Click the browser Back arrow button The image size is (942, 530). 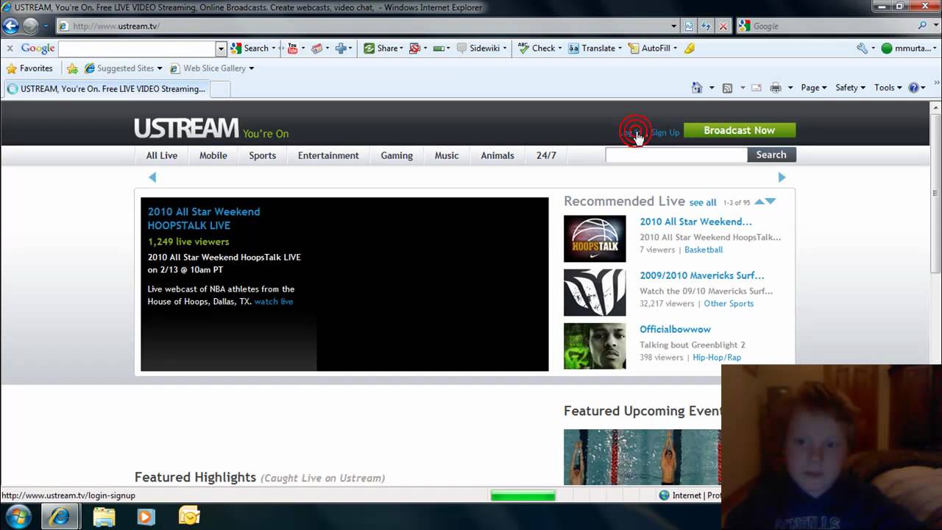[x=10, y=26]
